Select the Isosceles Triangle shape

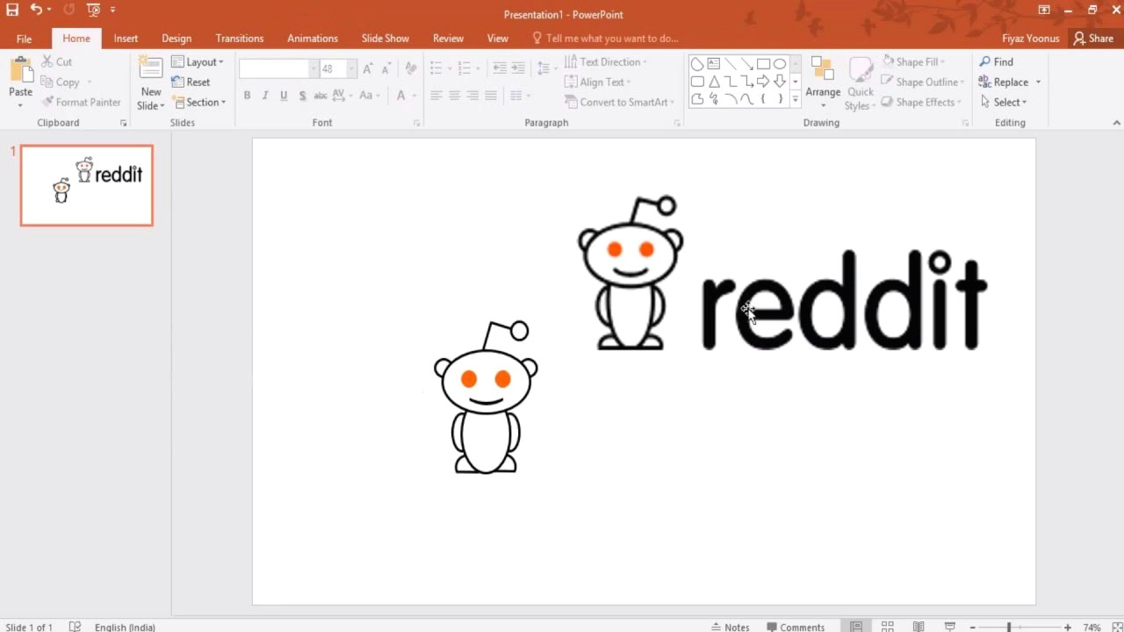[714, 82]
